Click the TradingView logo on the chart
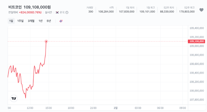The width and height of the screenshot is (207, 112). [14, 98]
